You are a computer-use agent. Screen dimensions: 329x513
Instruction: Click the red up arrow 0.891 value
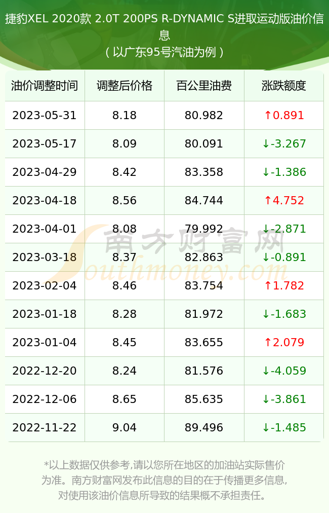point(284,115)
